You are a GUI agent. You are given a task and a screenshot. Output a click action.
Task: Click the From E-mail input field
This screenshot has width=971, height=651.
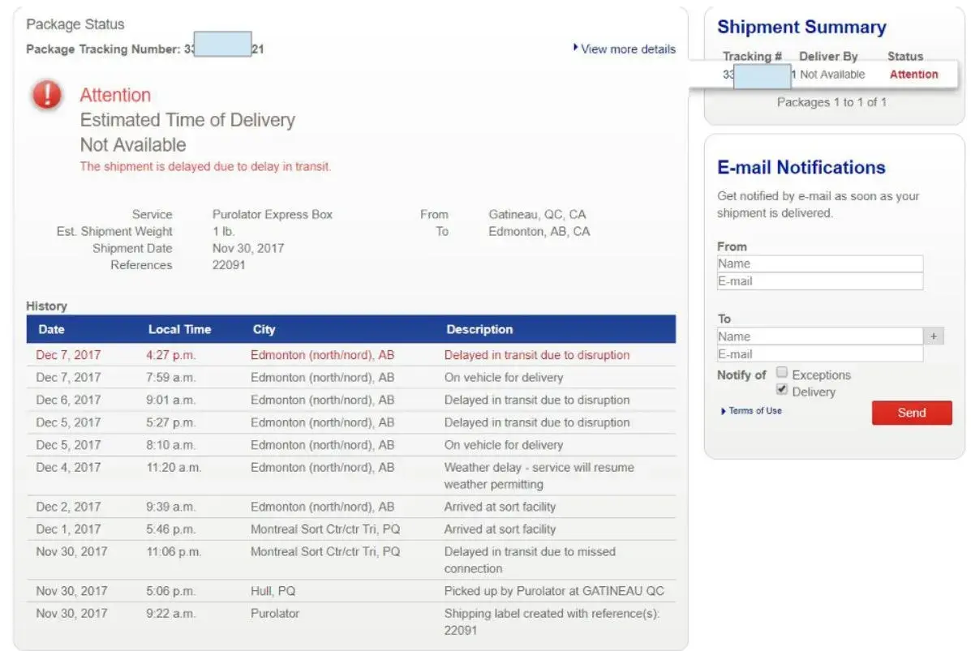[x=819, y=281]
